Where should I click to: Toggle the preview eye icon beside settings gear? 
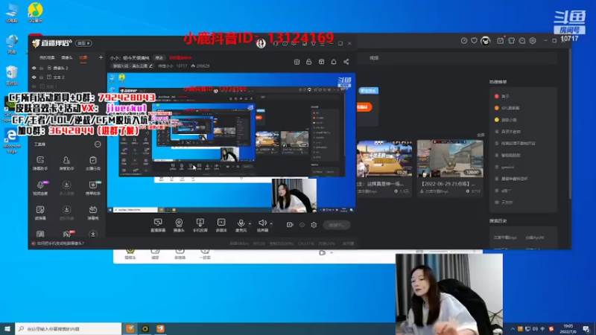coord(302,225)
